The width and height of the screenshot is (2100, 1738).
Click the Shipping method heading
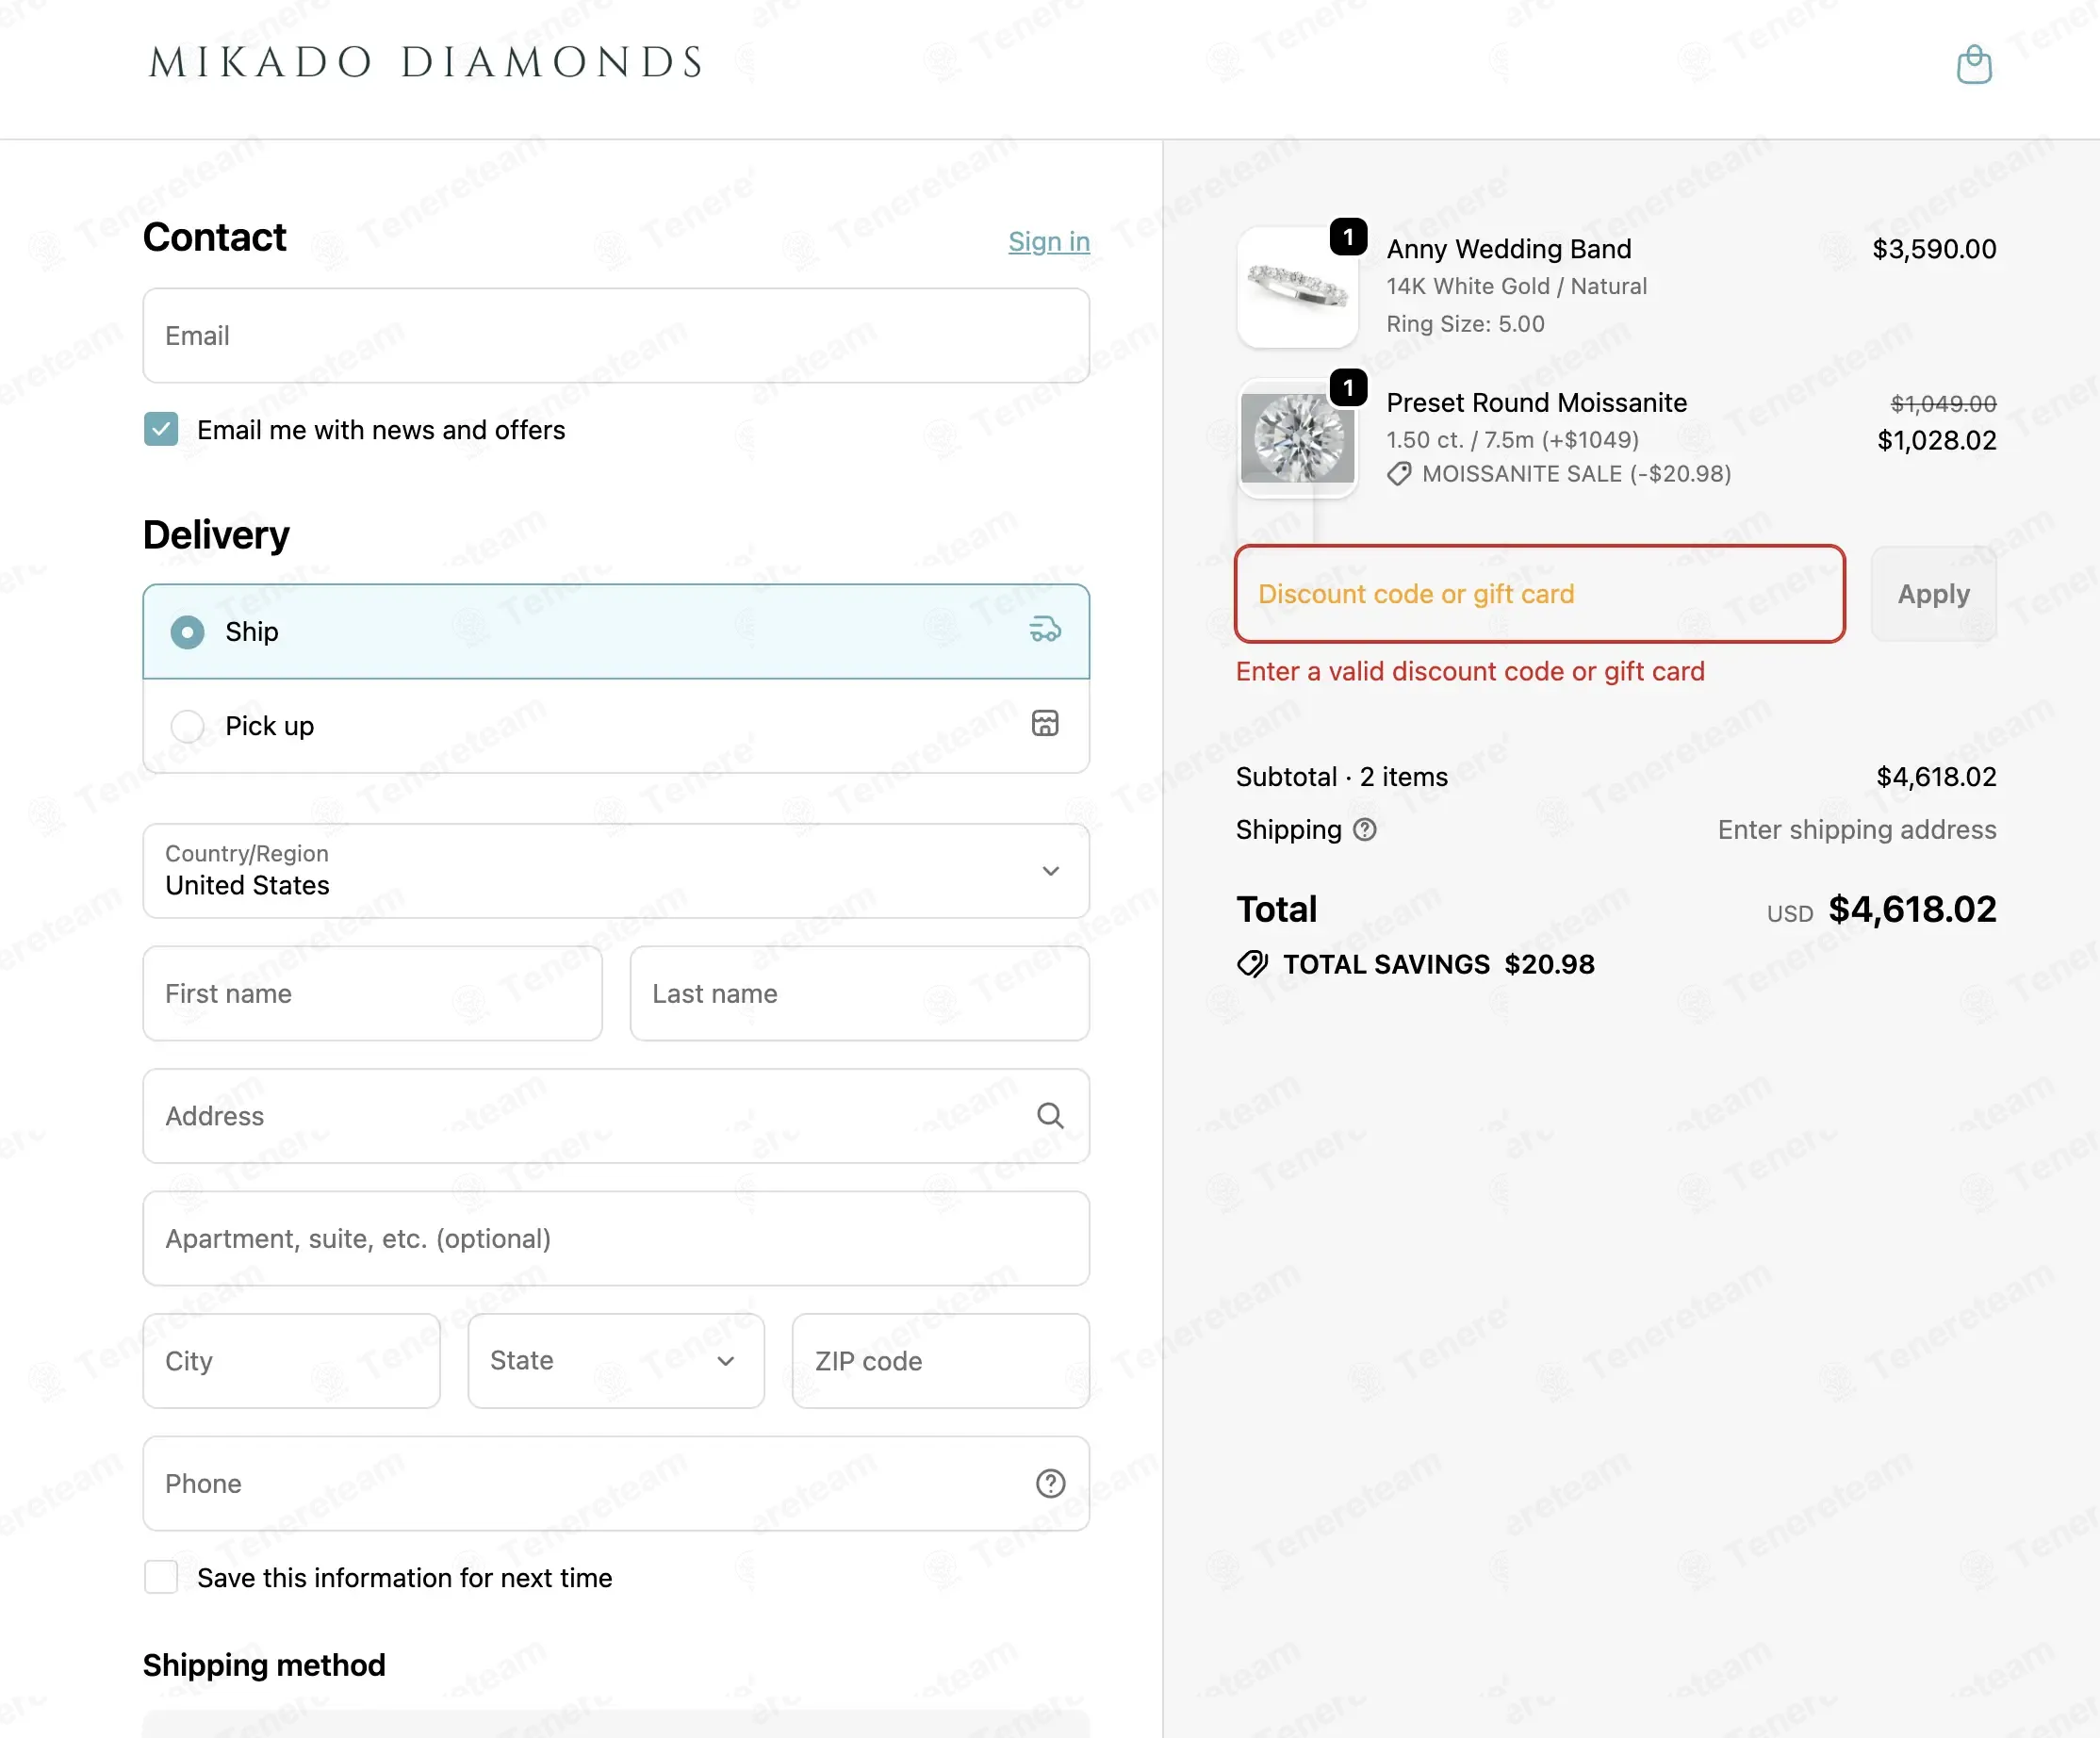click(x=264, y=1665)
